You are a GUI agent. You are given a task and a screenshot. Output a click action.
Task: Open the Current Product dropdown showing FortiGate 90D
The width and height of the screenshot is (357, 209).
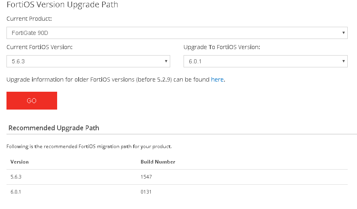click(x=177, y=33)
